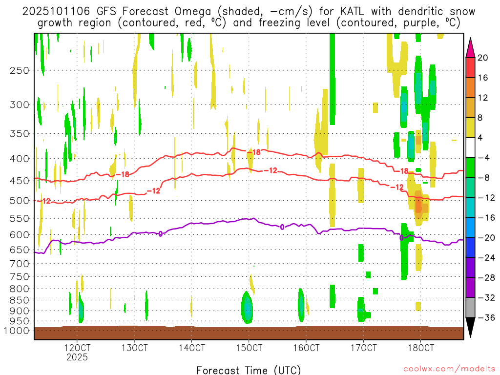Click the 140CT time axis label
This screenshot has height=375, width=500.
pos(191,348)
